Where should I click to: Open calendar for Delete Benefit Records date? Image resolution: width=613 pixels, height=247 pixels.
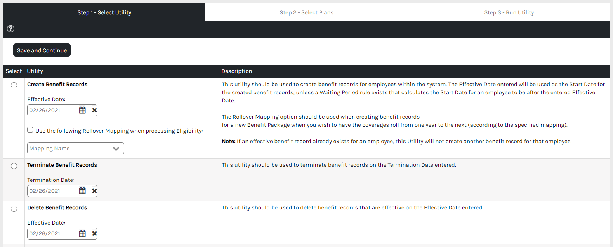click(x=82, y=233)
